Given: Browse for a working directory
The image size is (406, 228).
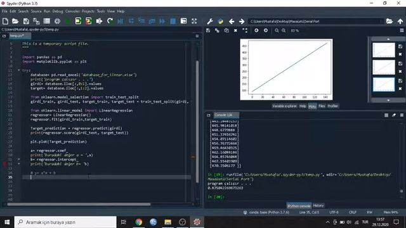Looking at the screenshot, I should pyautogui.click(x=390, y=21).
